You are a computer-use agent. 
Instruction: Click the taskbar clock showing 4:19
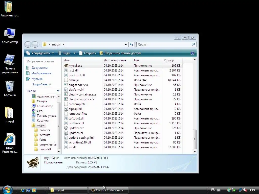(x=252, y=190)
